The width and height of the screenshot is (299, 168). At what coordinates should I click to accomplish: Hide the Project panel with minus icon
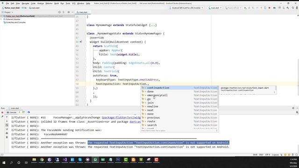[x=73, y=12]
